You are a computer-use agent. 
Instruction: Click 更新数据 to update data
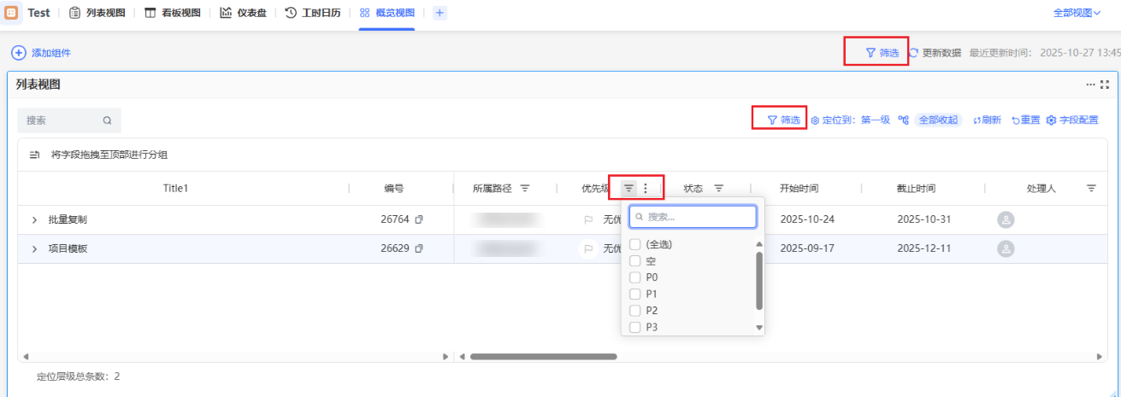pyautogui.click(x=935, y=53)
